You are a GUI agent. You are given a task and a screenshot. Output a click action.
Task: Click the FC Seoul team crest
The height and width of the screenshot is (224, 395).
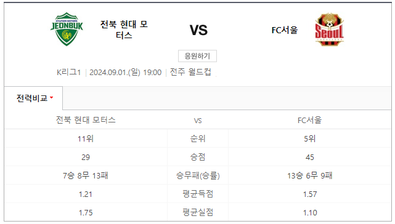[x=329, y=29]
